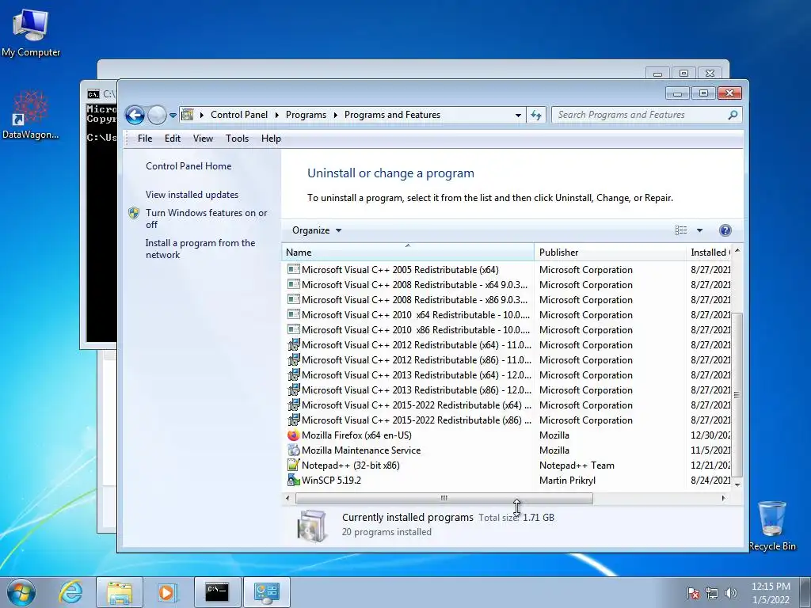The image size is (811, 608).
Task: Select Visual C++ 2010 x86 Redistributable icon
Action: pos(293,329)
